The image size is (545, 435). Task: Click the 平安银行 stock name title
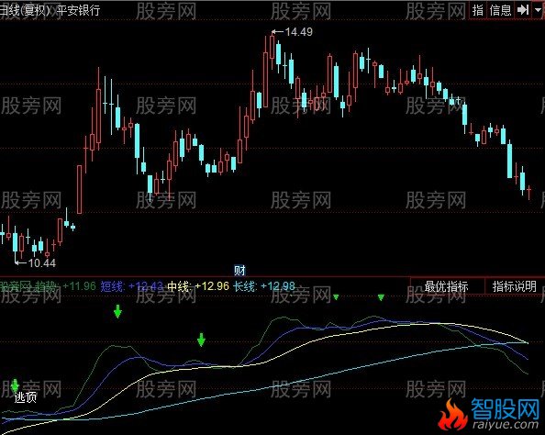pyautogui.click(x=78, y=10)
